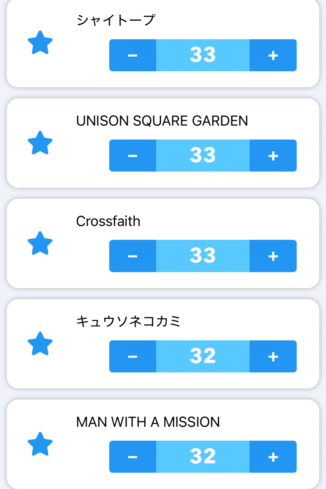Decrement the MAN WITH A MISSION counter
Viewport: 326px width, 489px height.
click(133, 457)
